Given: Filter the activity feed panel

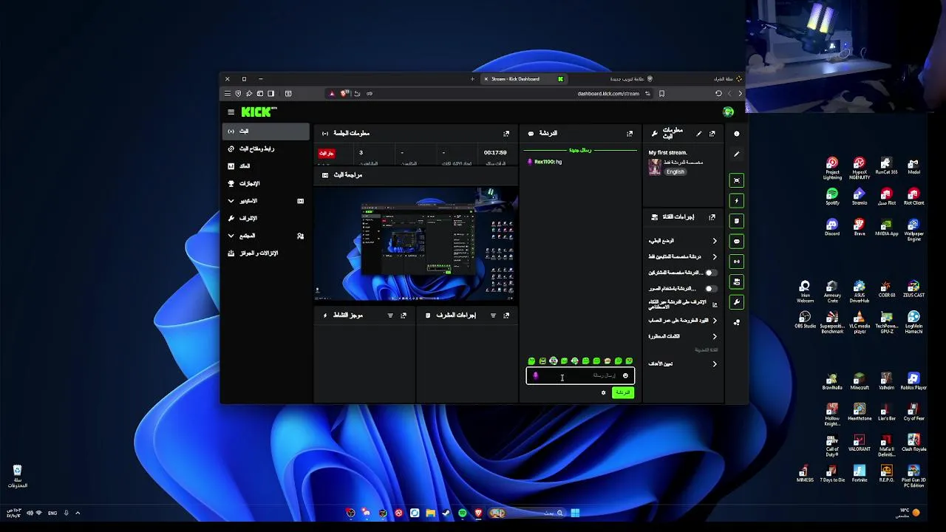Looking at the screenshot, I should point(390,316).
